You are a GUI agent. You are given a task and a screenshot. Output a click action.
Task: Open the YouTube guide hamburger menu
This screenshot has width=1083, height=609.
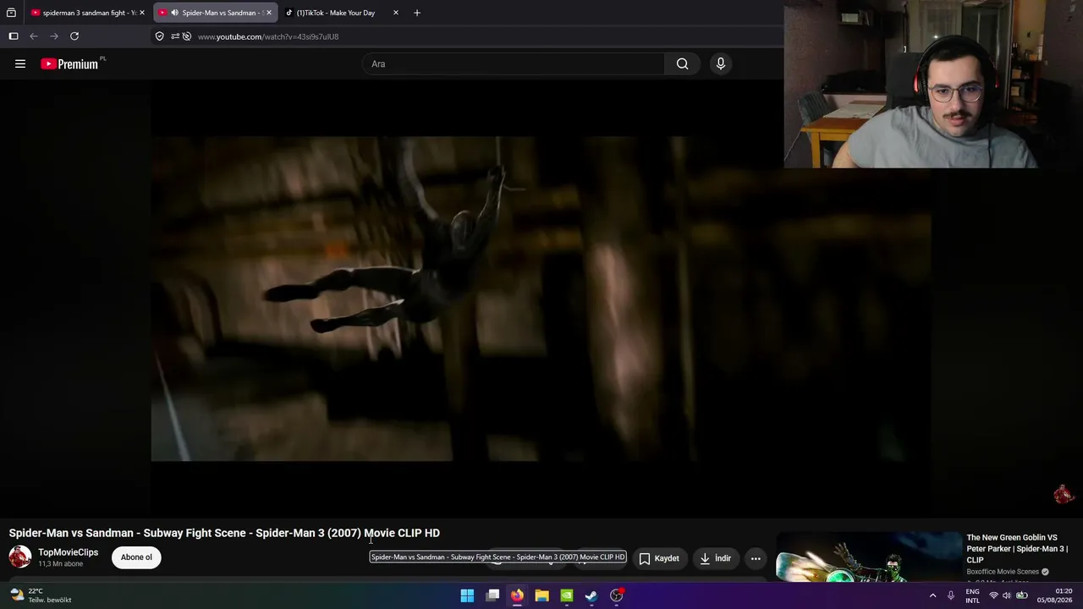[20, 63]
